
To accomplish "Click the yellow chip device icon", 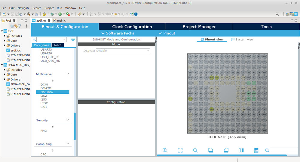I will (44, 14).
